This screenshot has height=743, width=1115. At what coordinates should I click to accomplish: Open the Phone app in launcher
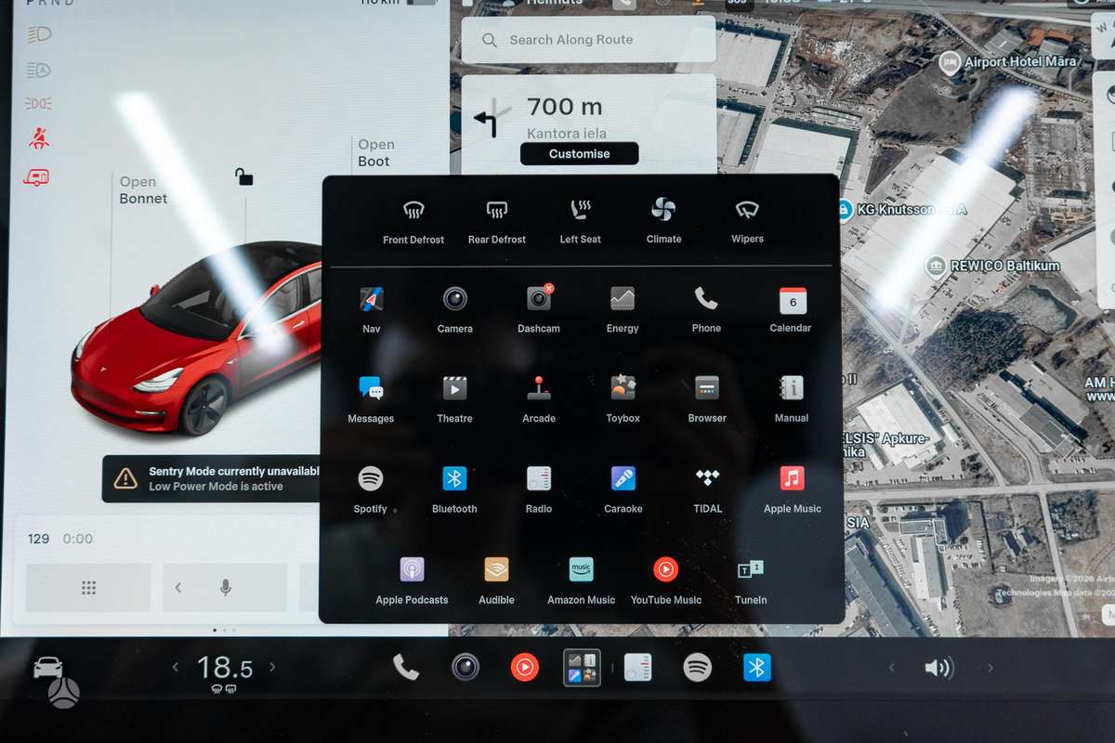706,309
